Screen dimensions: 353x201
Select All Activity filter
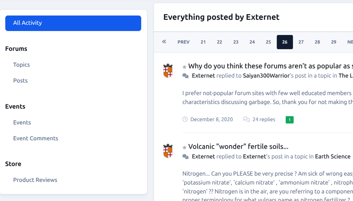point(73,23)
